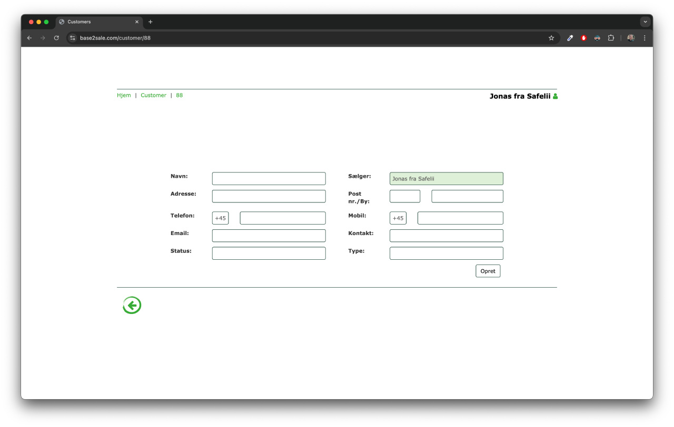Open Chrome's three-dot menu
This screenshot has height=427, width=674.
click(645, 38)
